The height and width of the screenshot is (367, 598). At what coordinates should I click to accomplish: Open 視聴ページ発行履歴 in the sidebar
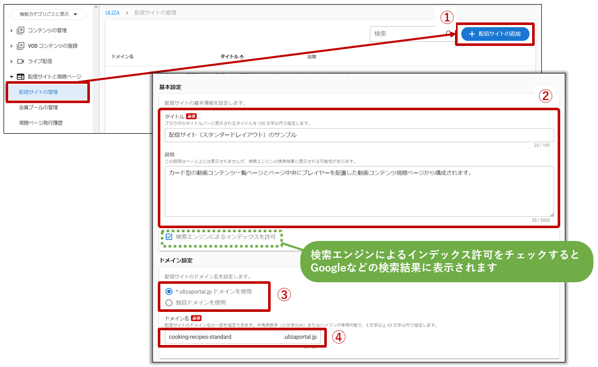coord(40,123)
